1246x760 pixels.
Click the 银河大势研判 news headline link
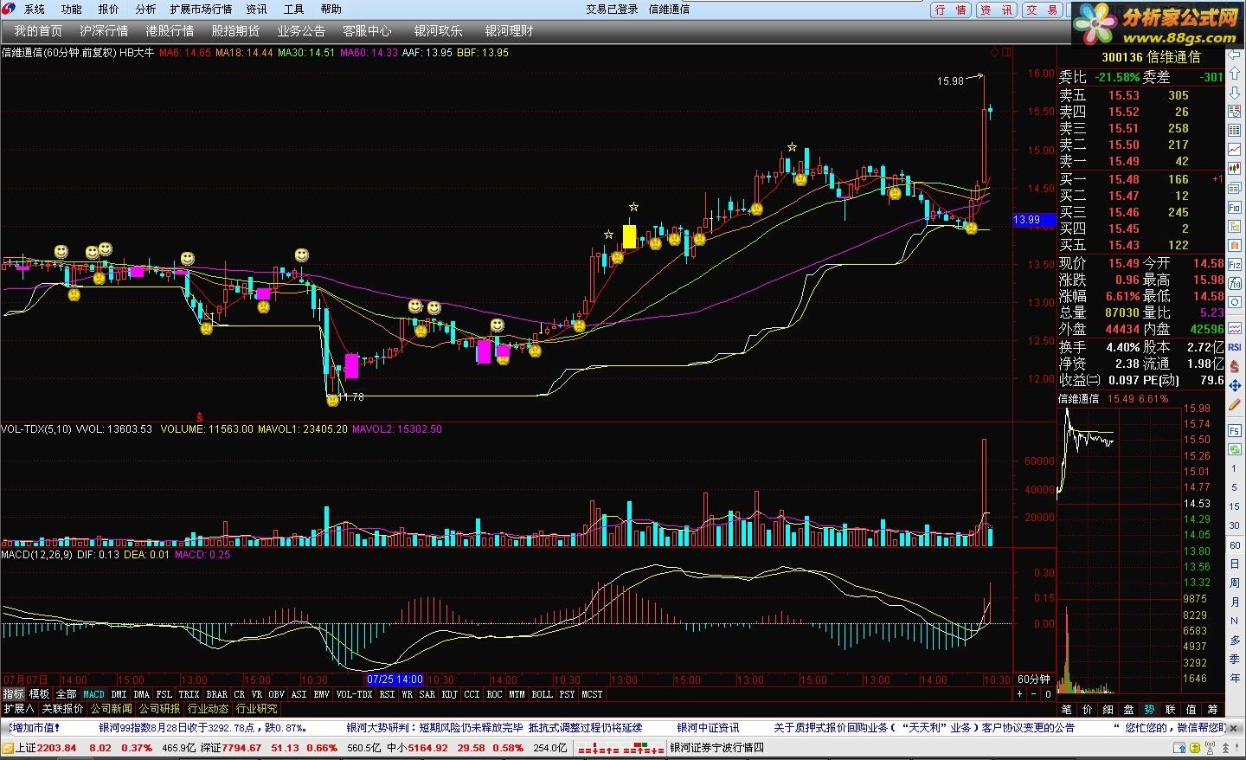point(495,728)
